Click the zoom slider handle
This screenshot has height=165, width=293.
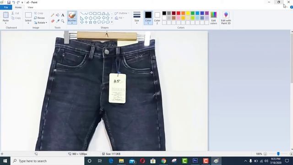coord(278,154)
